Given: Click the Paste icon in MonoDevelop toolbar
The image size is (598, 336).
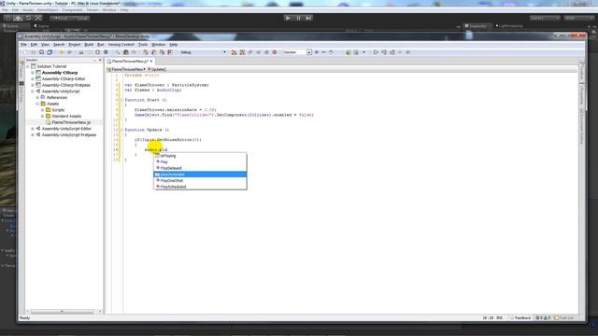Looking at the screenshot, I should (97, 52).
